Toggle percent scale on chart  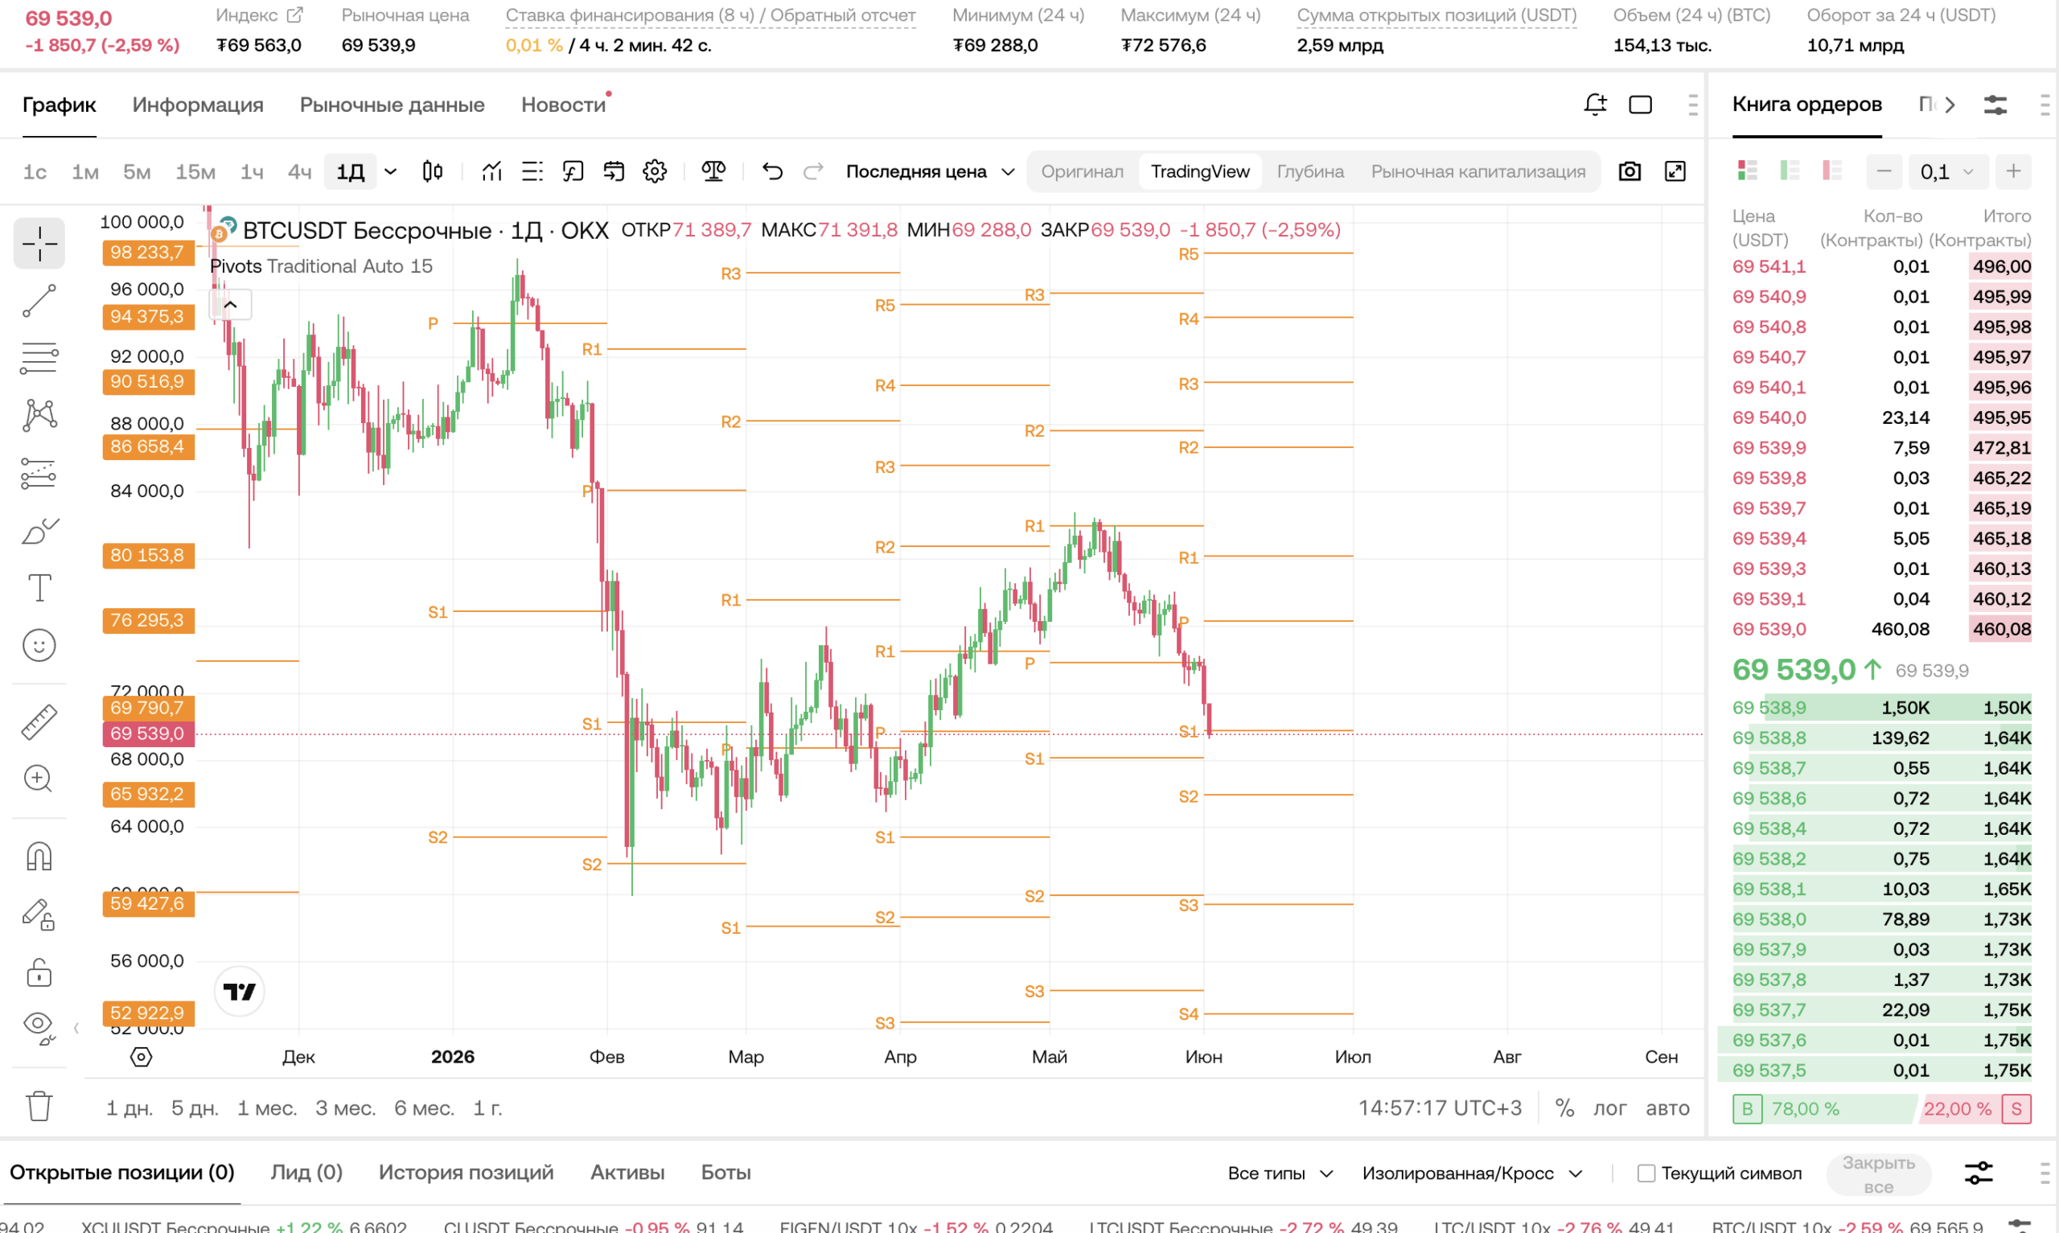[1564, 1108]
